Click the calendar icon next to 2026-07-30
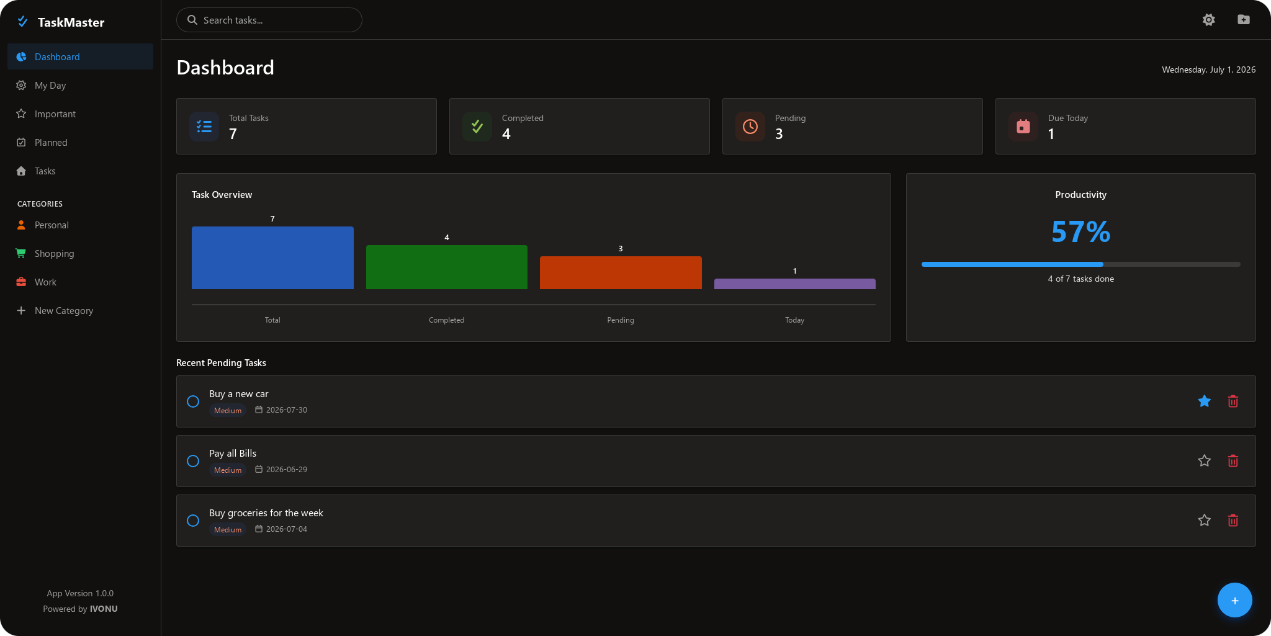This screenshot has width=1271, height=636. coord(259,410)
